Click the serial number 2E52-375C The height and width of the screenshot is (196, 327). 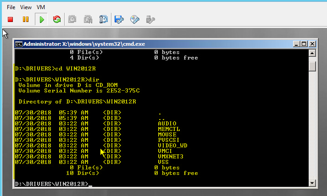click(x=123, y=91)
